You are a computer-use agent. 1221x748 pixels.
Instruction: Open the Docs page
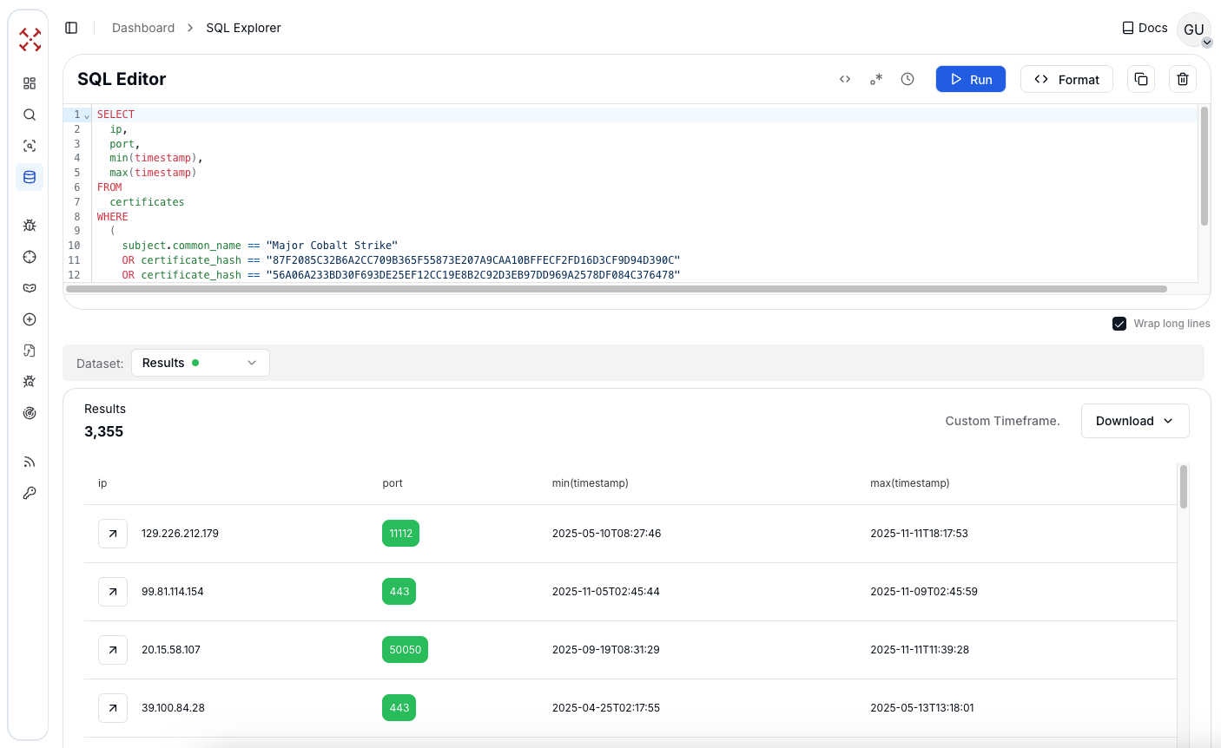(1144, 27)
